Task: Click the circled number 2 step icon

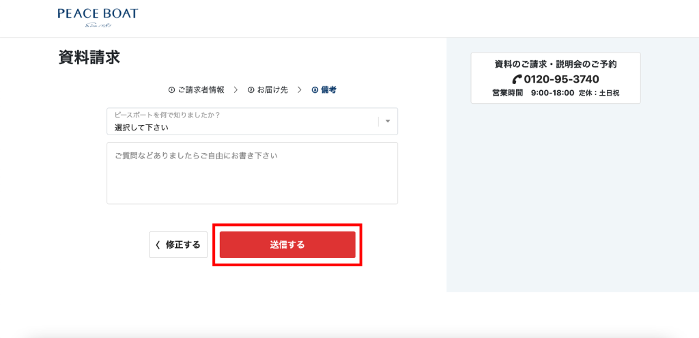Action: pos(251,90)
